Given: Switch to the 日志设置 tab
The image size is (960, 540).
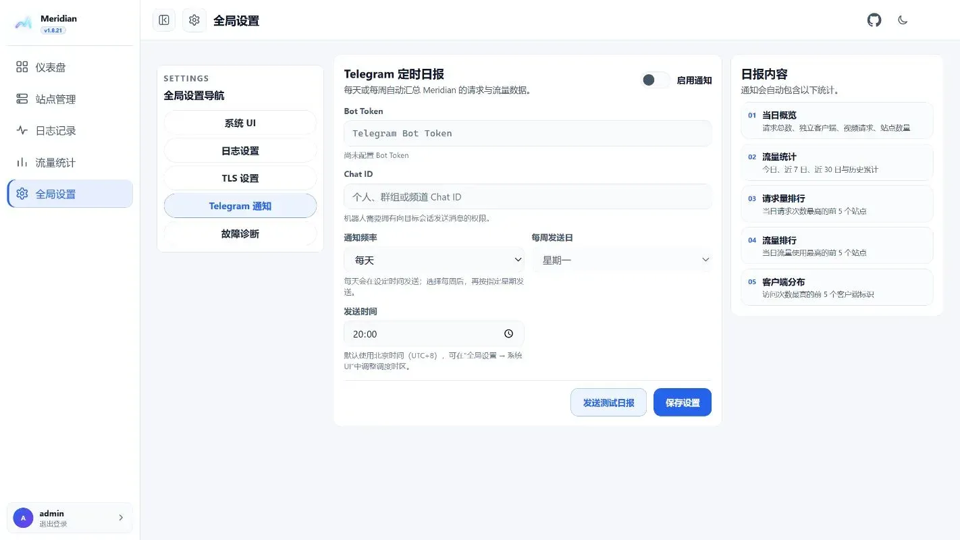Looking at the screenshot, I should click(x=240, y=151).
